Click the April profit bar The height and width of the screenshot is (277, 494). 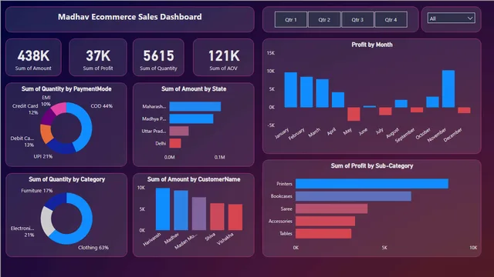pos(338,100)
